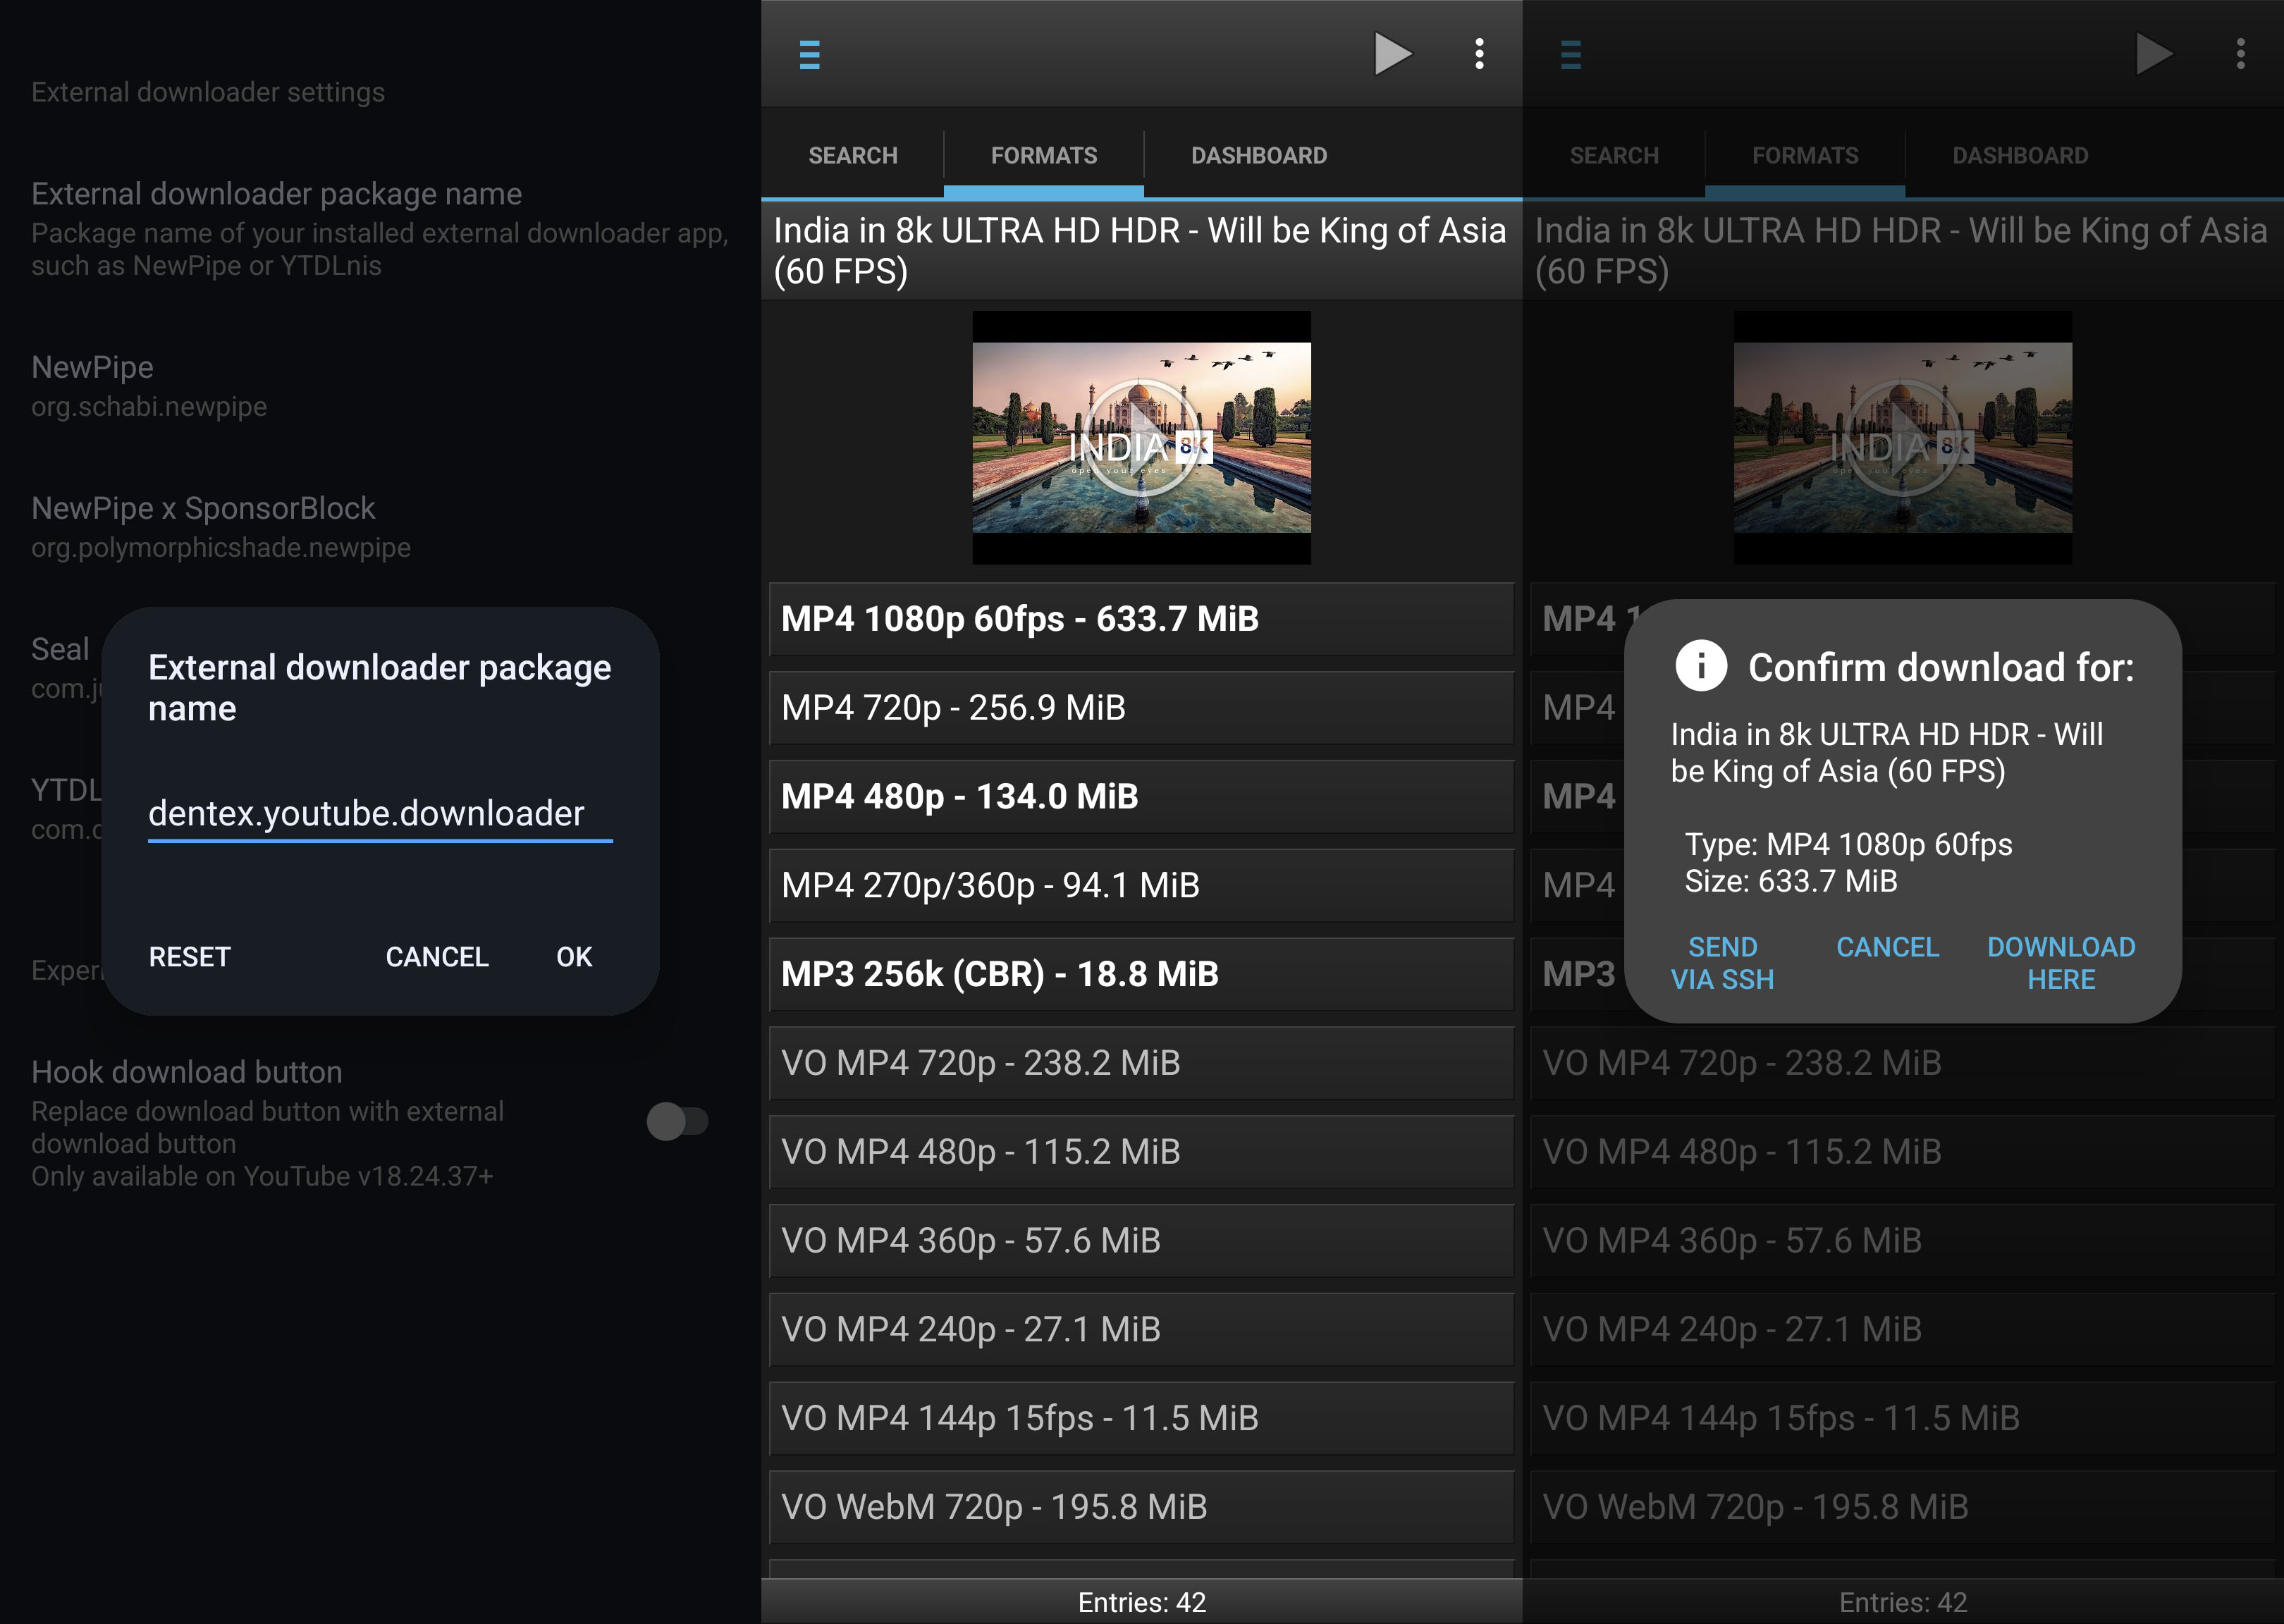This screenshot has width=2284, height=1624.
Task: Choose NewPipe x SponsorBlock entry
Action: (380, 527)
